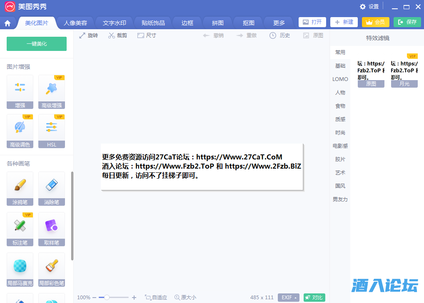This screenshot has width=424, height=303.
Task: Click the 保存 save button
Action: pyautogui.click(x=407, y=22)
